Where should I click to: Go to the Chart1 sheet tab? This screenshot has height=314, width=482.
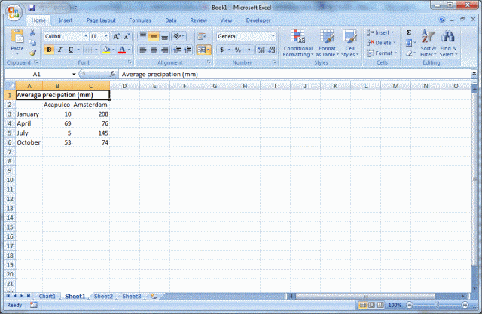(x=47, y=296)
